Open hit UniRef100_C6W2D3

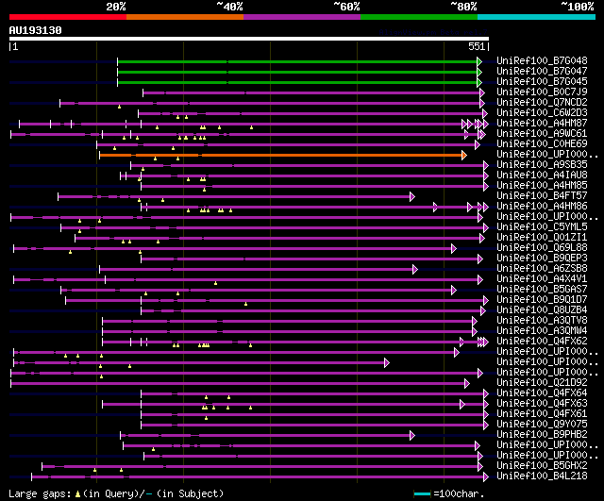coord(542,113)
